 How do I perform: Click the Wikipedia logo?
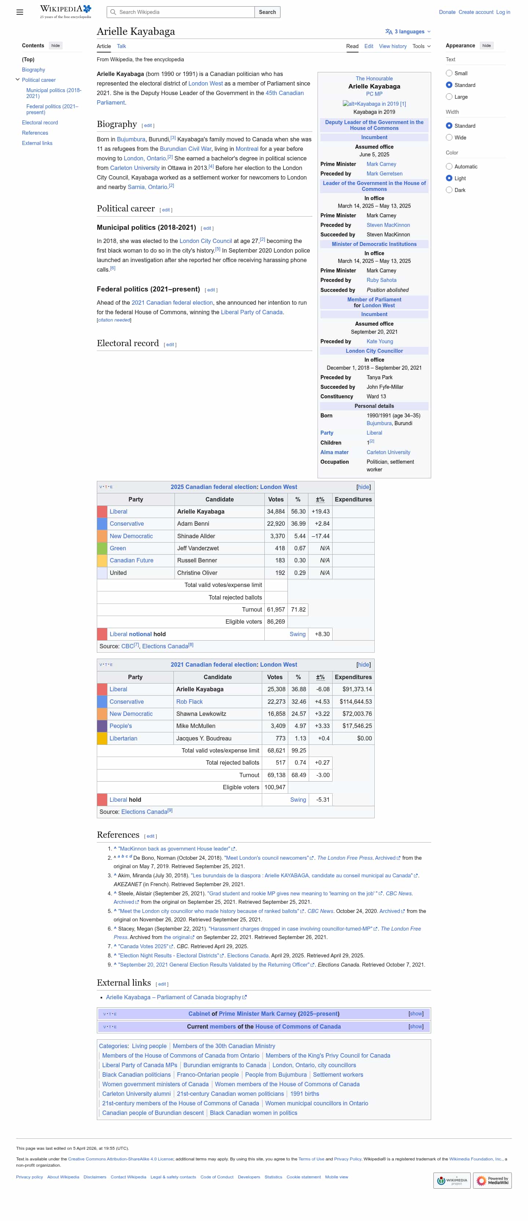coord(65,12)
